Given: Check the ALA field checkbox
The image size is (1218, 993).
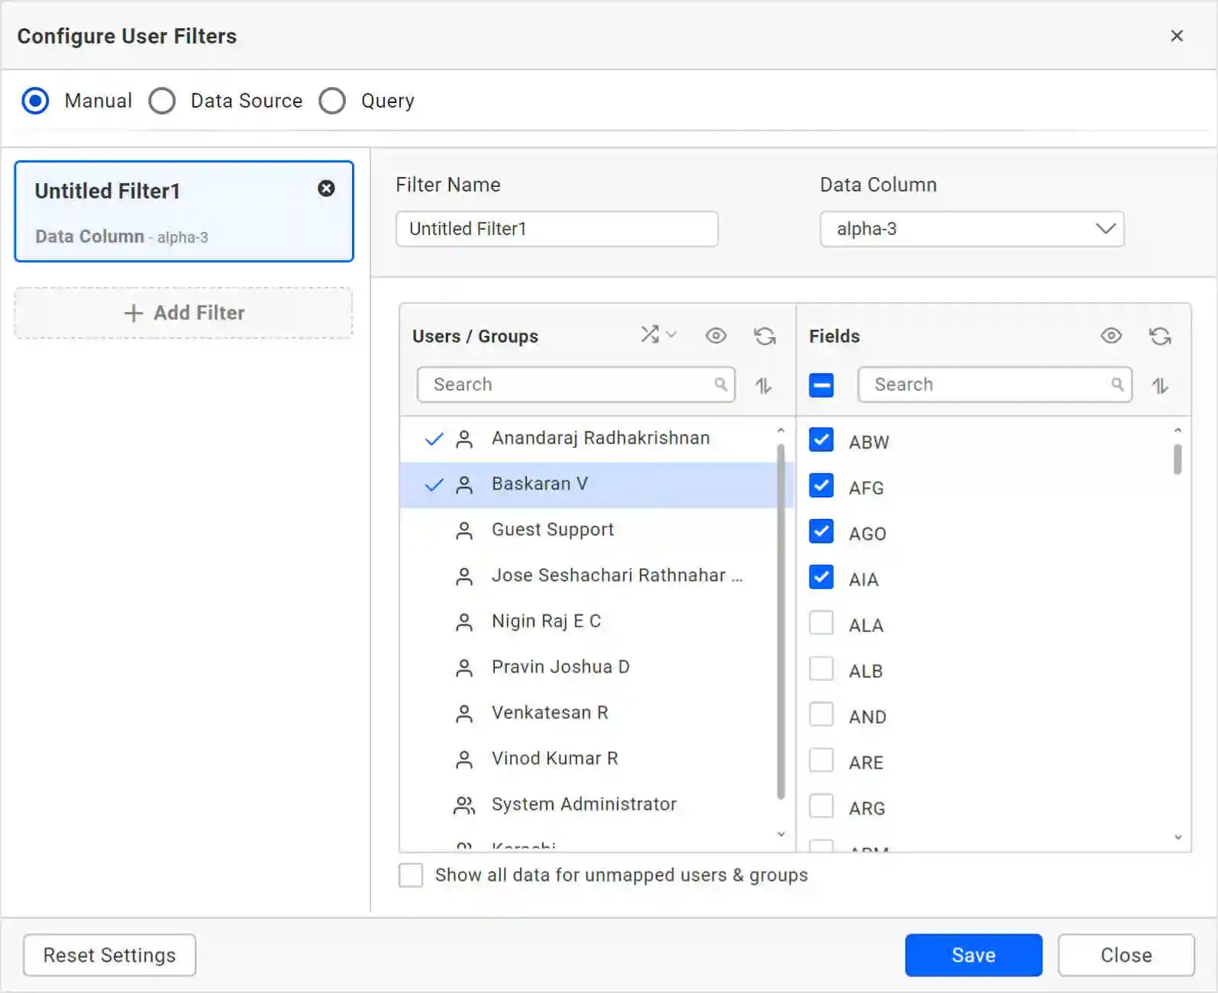Looking at the screenshot, I should (821, 624).
